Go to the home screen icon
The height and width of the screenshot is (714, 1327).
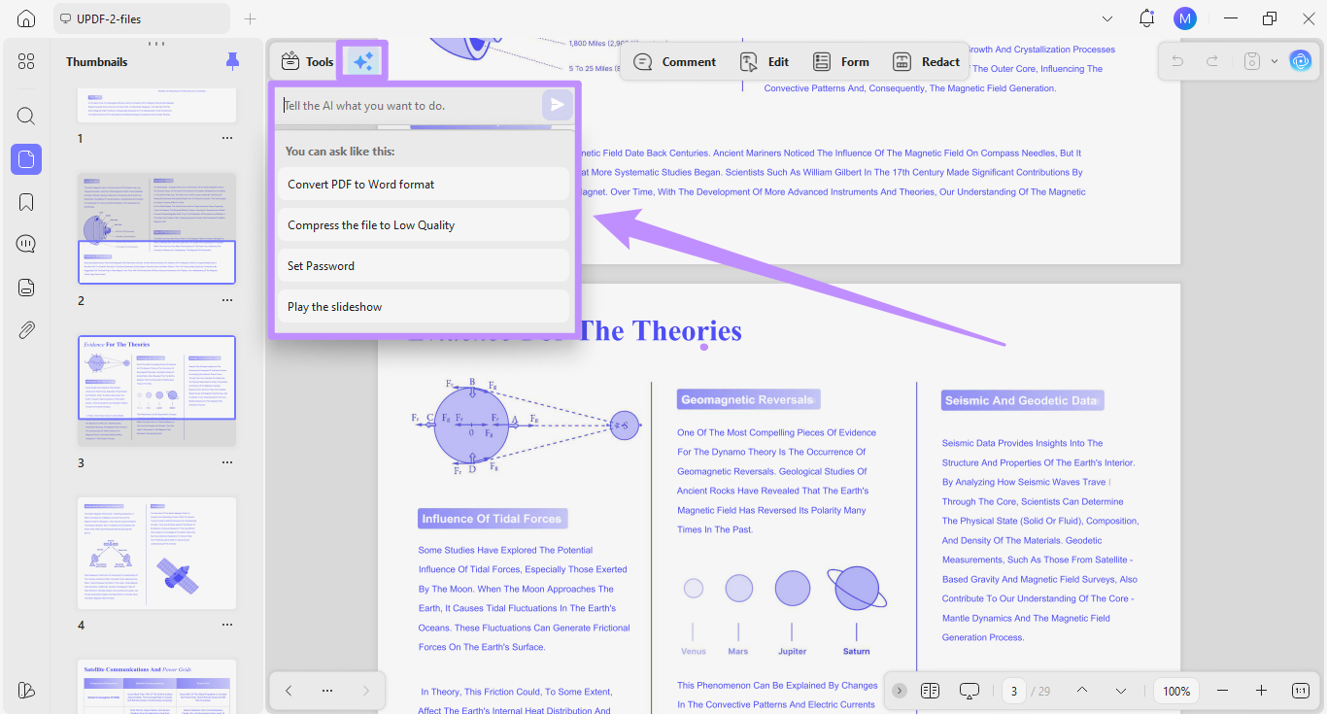[x=26, y=18]
